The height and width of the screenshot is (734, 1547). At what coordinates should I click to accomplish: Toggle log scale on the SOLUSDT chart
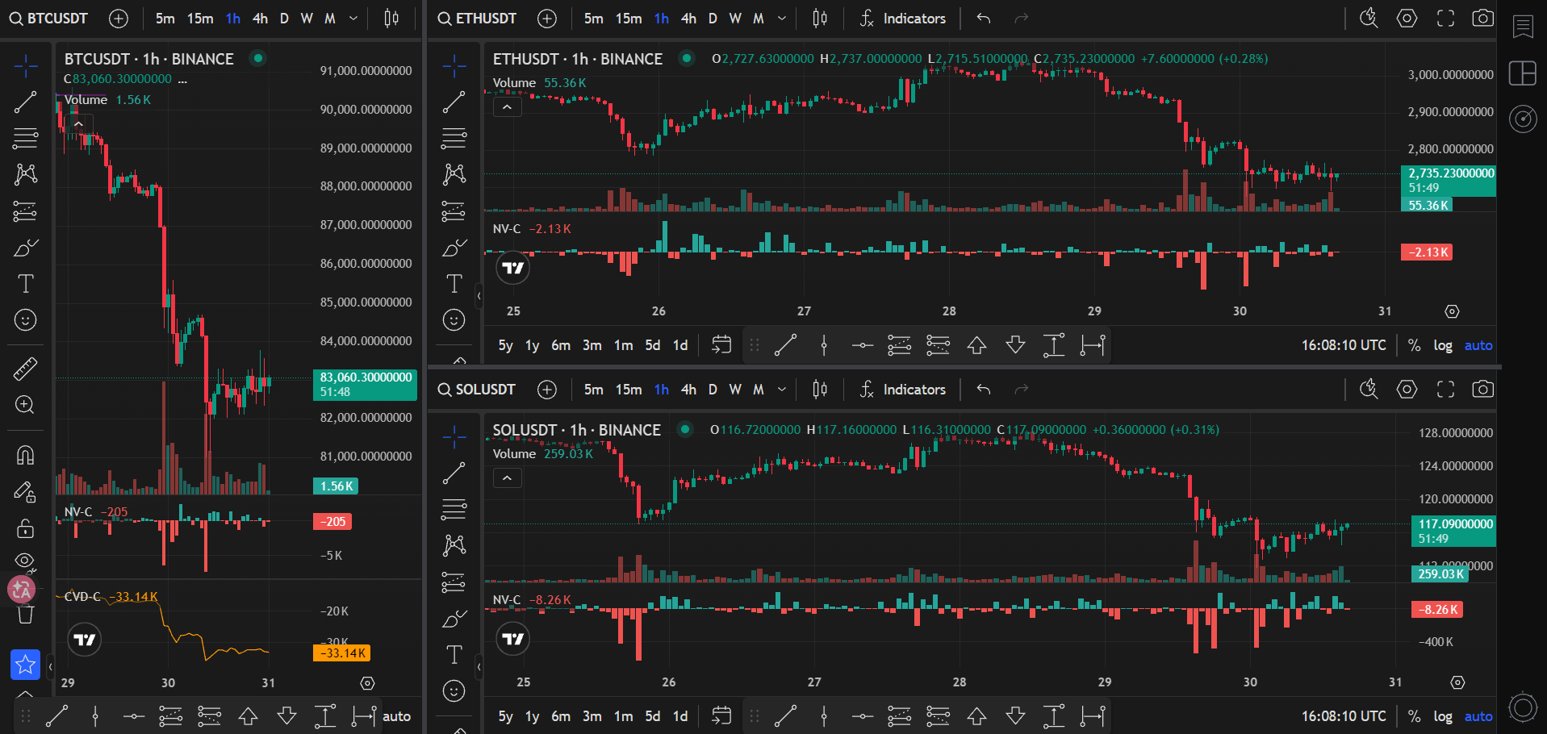tap(1443, 716)
